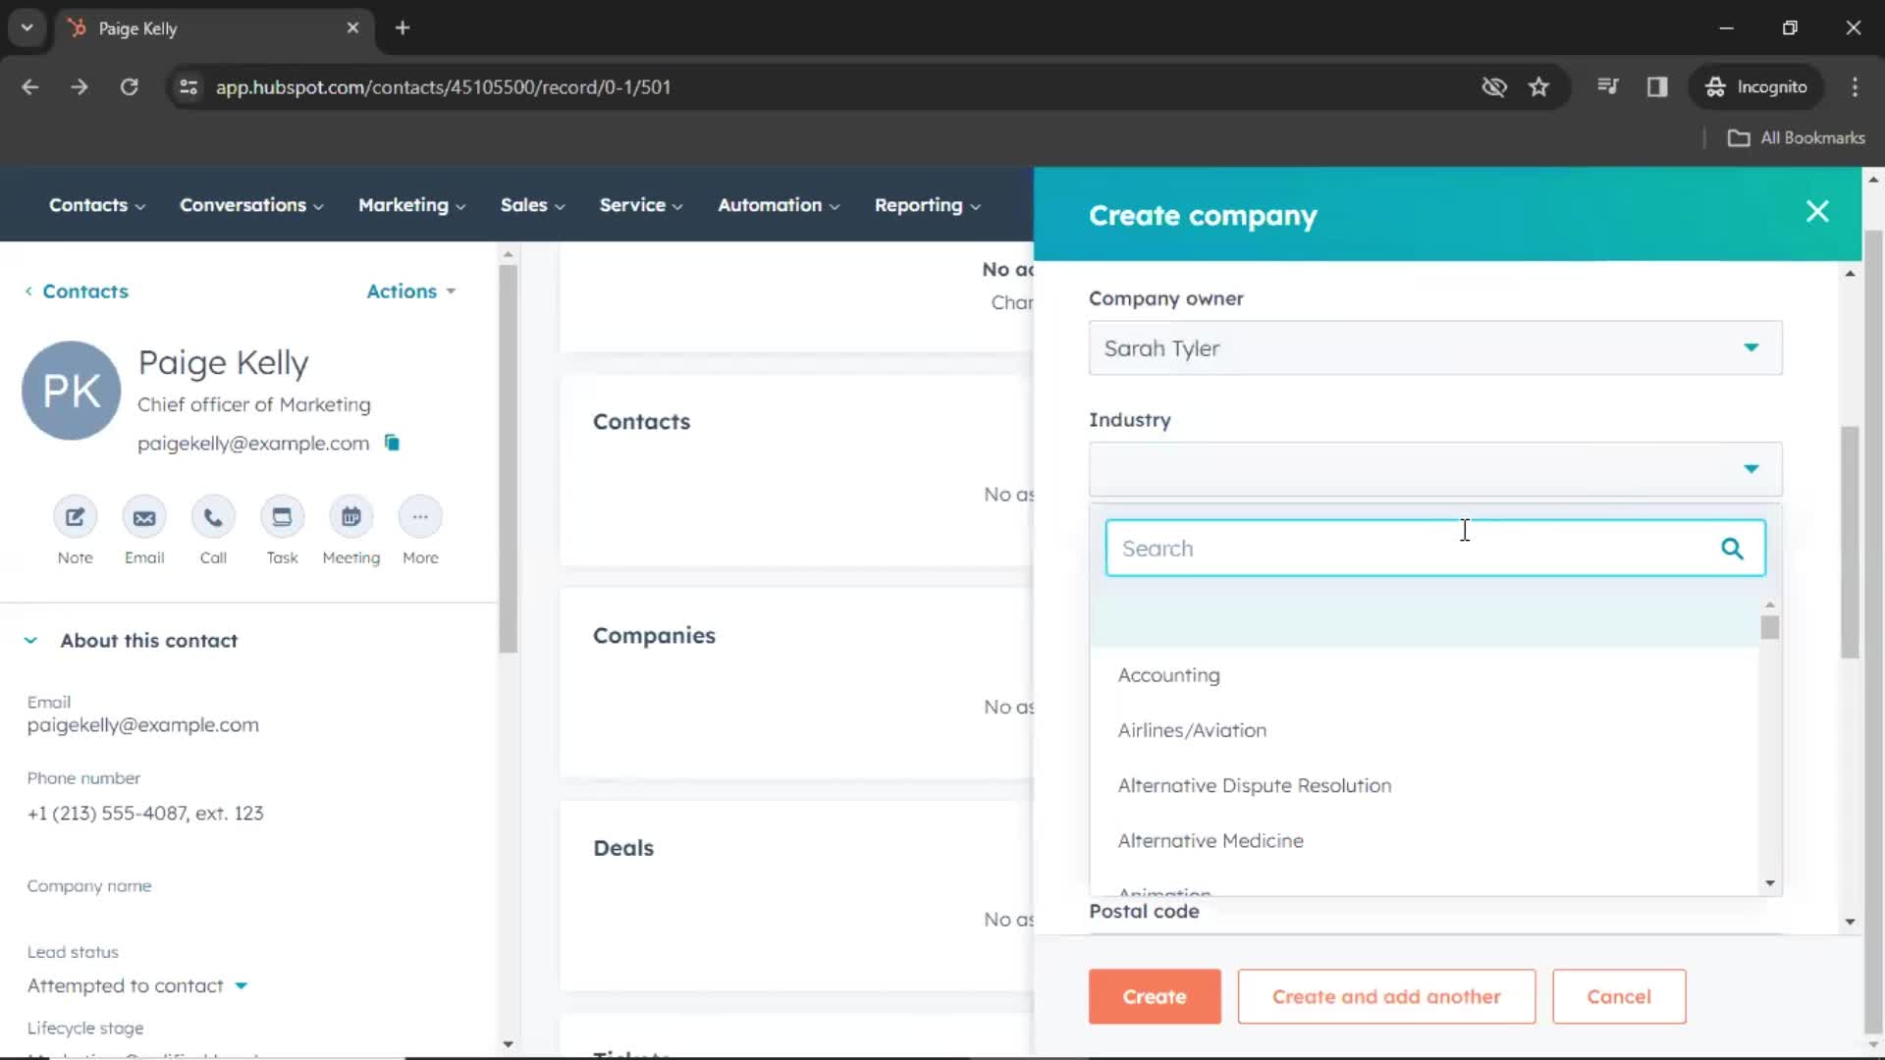
Task: Select the More actions icon
Action: [x=419, y=517]
